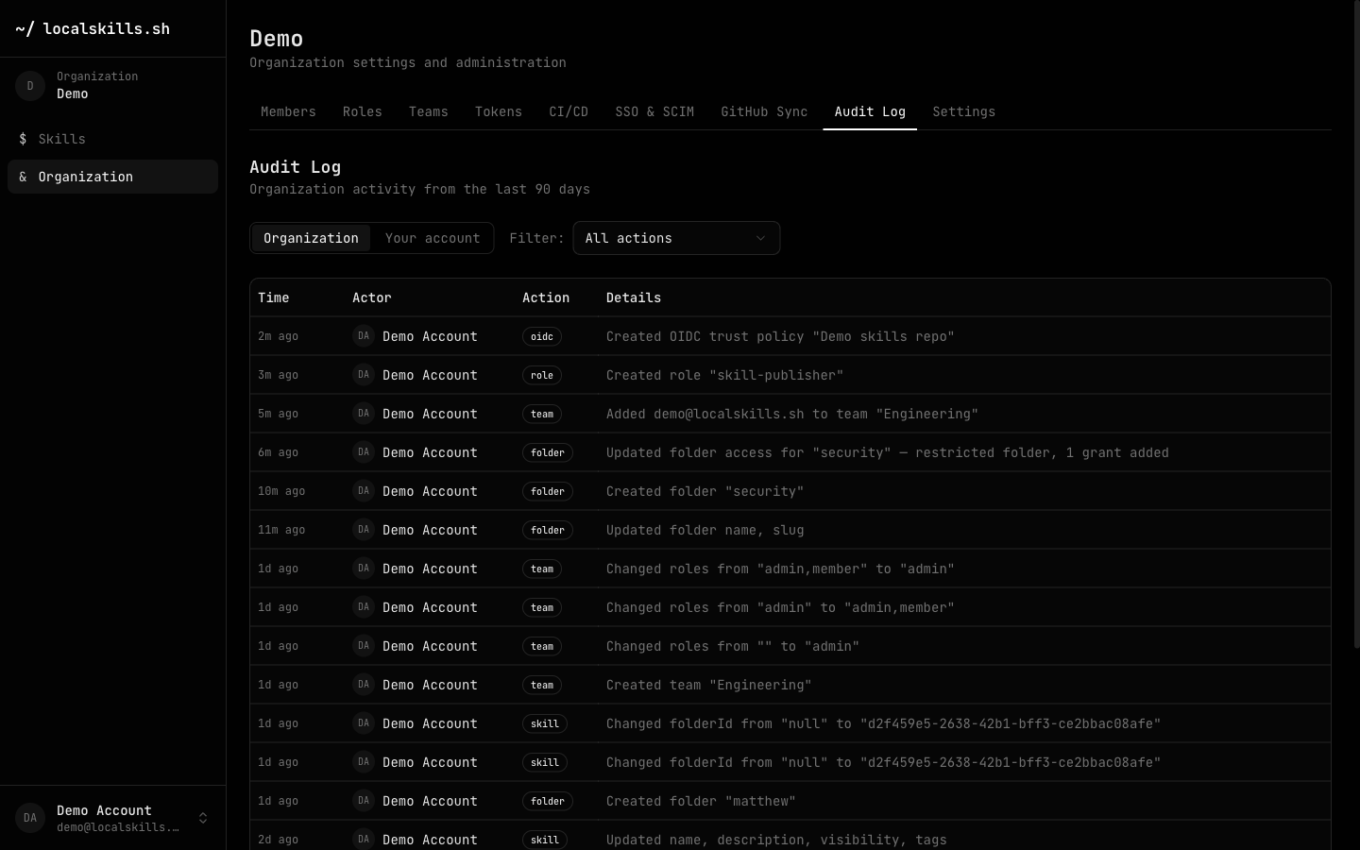Click the DA avatar in the 6m ago row
1360x850 pixels.
[364, 452]
